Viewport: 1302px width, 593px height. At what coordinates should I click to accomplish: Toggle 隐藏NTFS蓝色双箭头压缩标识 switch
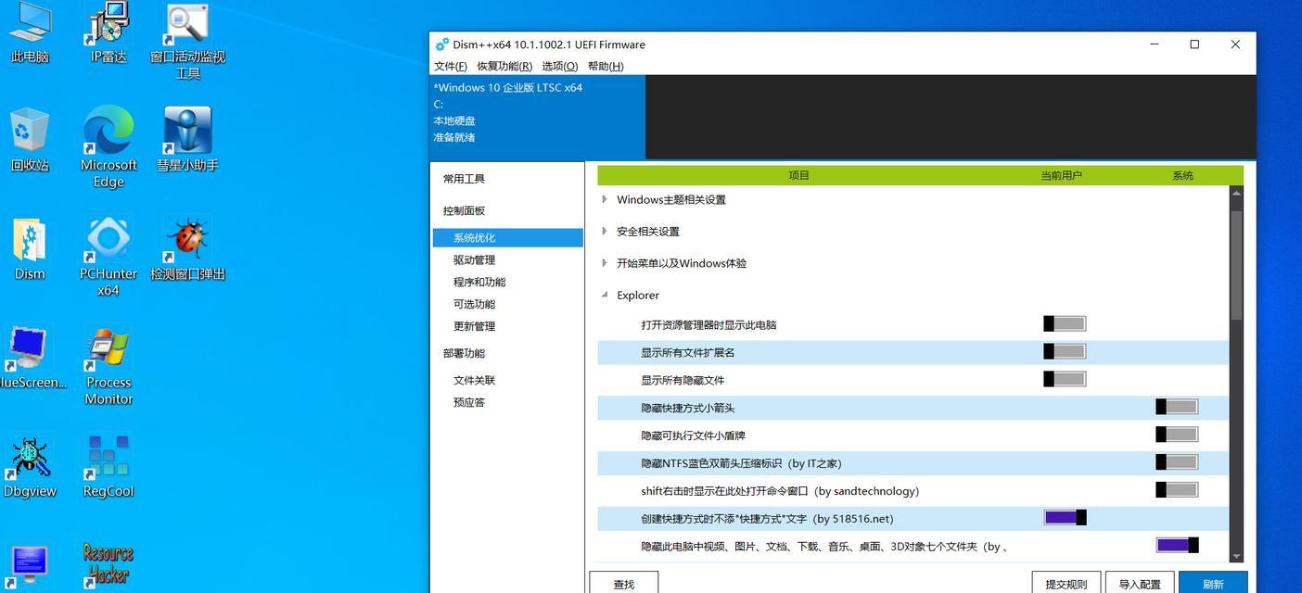pos(1177,462)
